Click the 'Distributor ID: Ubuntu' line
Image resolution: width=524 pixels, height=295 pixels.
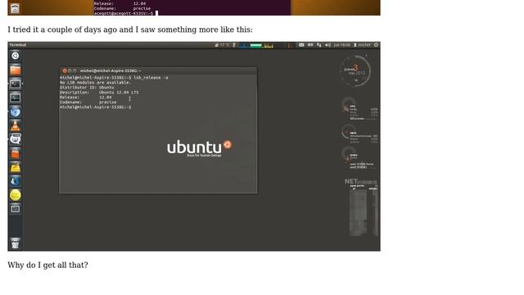pyautogui.click(x=87, y=88)
